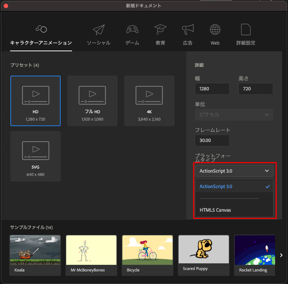288x284 pixels.
Task: Click the Education graduation cap icon
Action: 160,29
